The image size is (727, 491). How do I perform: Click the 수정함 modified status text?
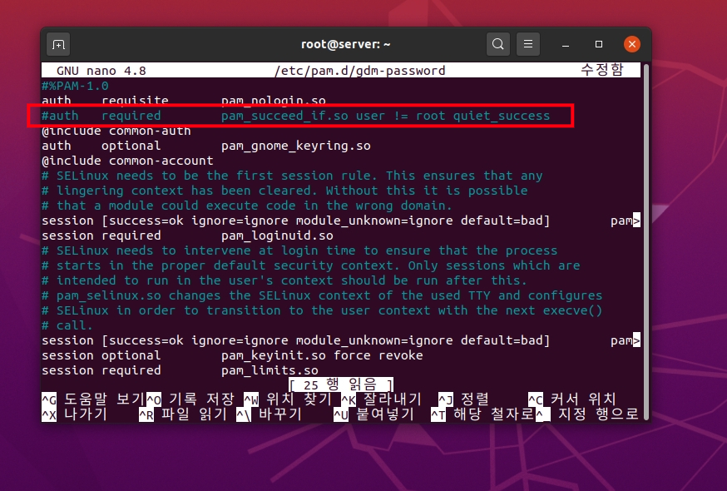tap(602, 70)
